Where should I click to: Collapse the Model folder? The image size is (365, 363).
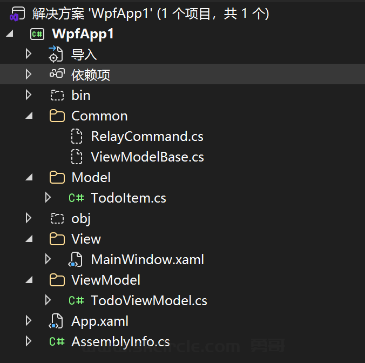point(29,178)
